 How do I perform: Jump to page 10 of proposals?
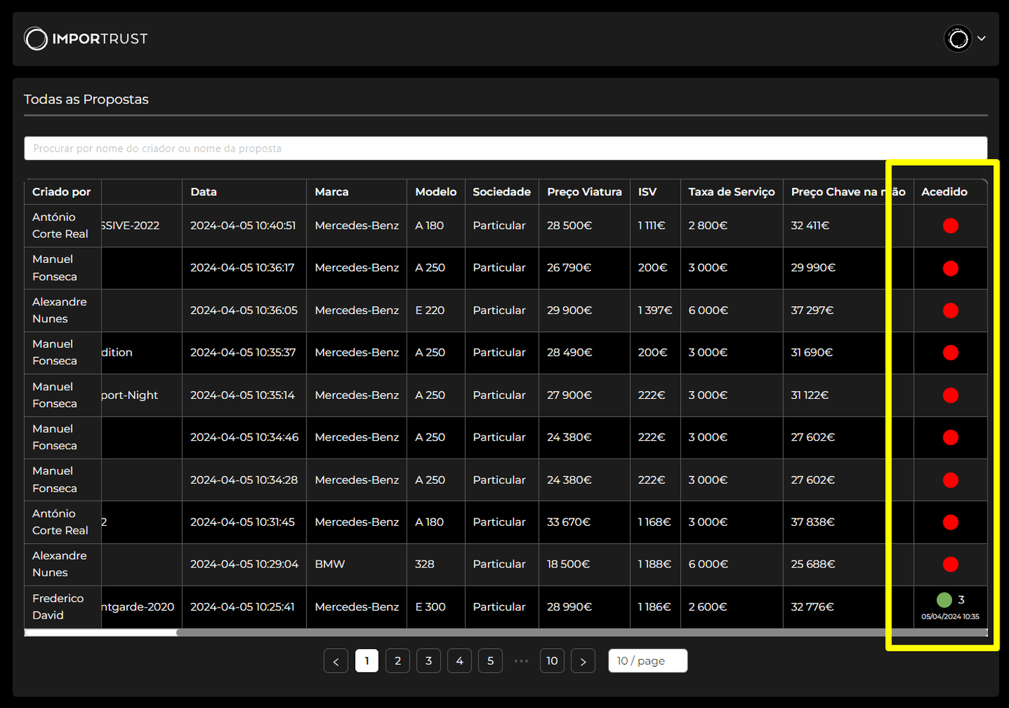pos(552,661)
